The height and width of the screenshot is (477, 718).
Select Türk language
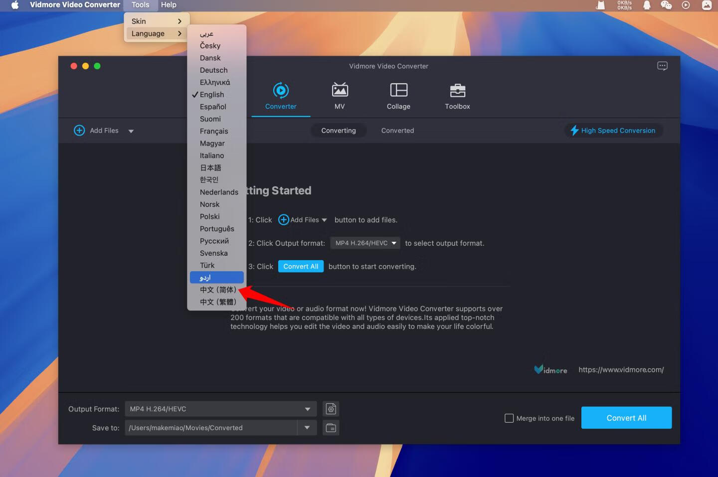click(x=217, y=265)
